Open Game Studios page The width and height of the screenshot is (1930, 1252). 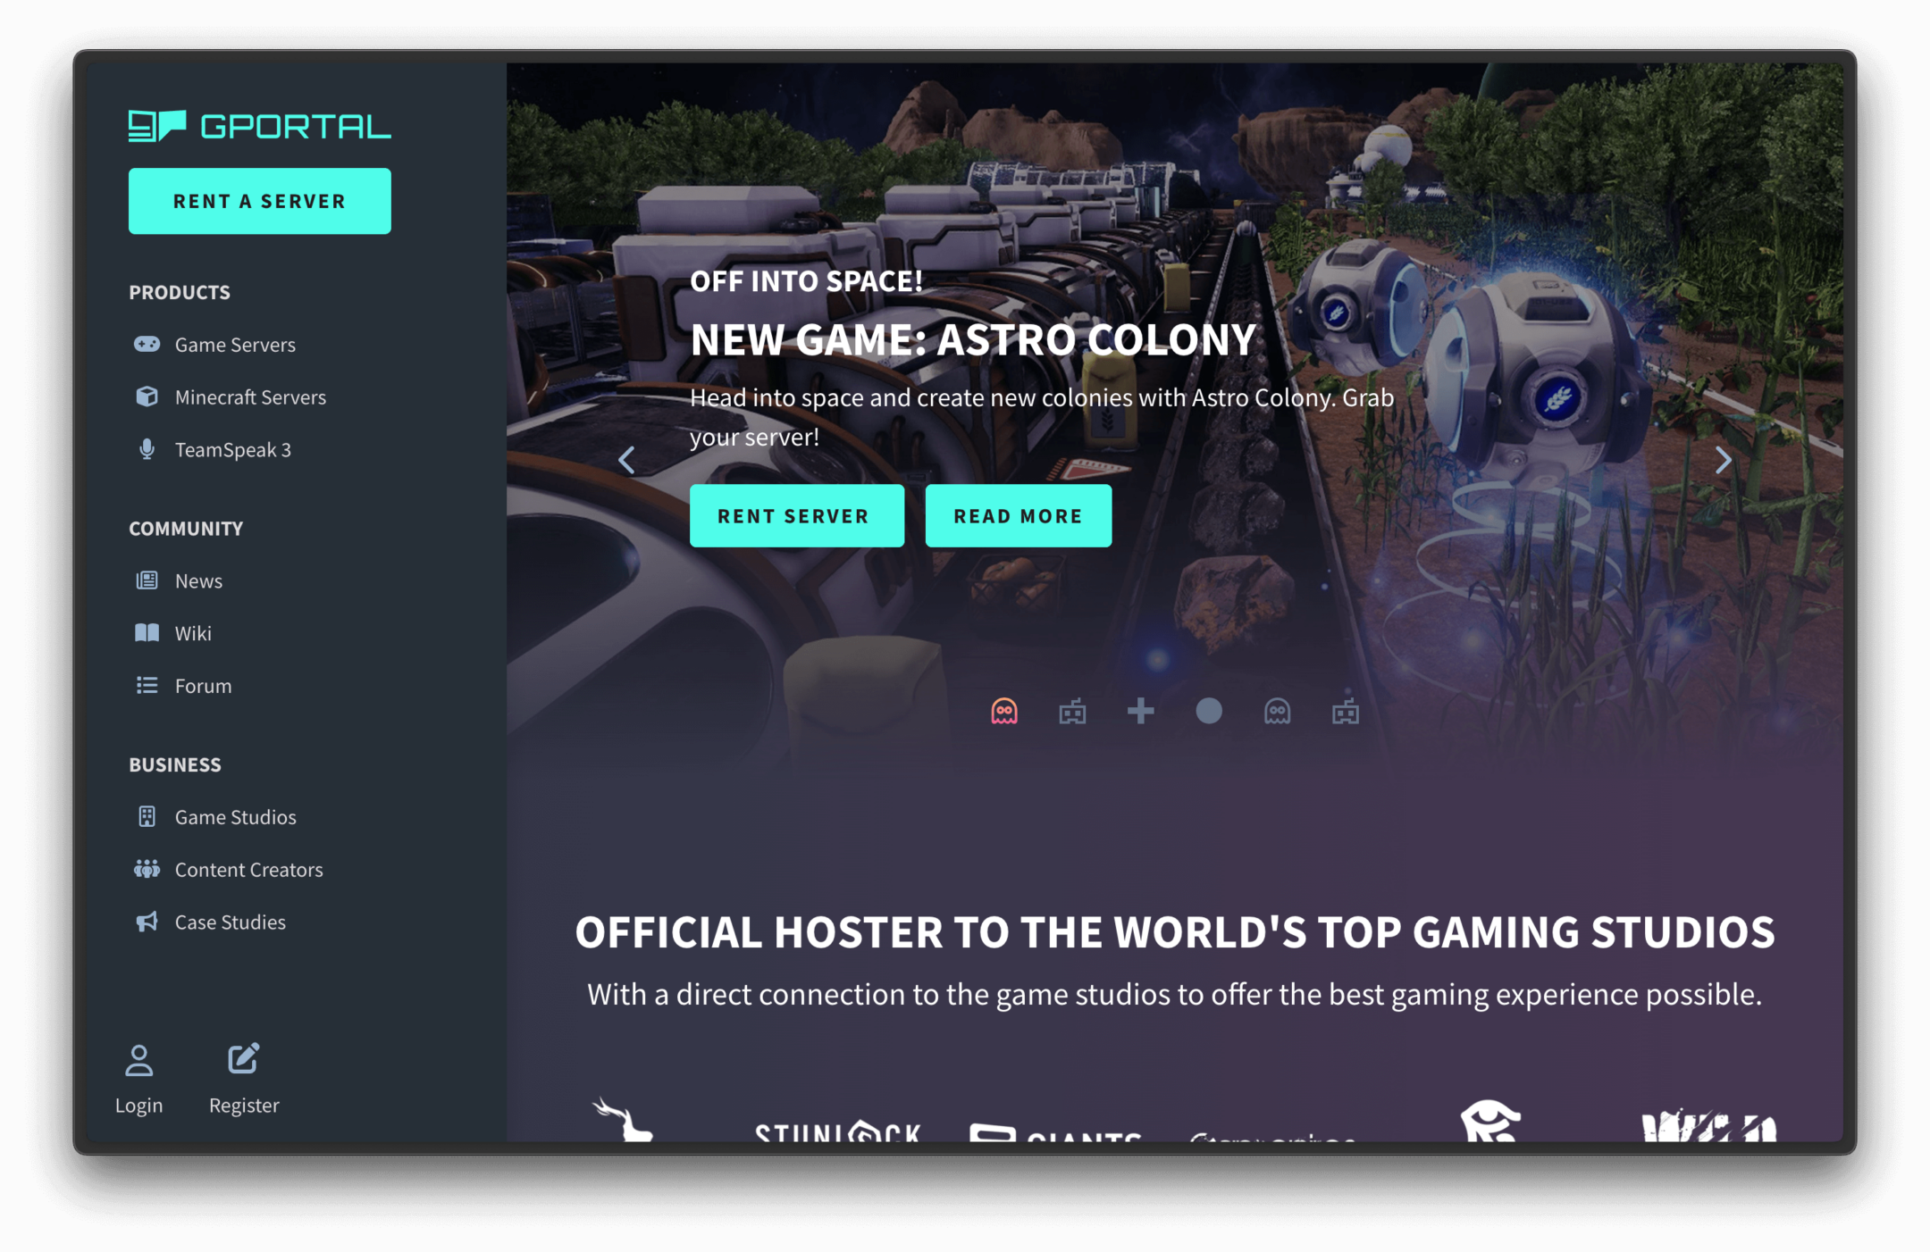coord(235,817)
